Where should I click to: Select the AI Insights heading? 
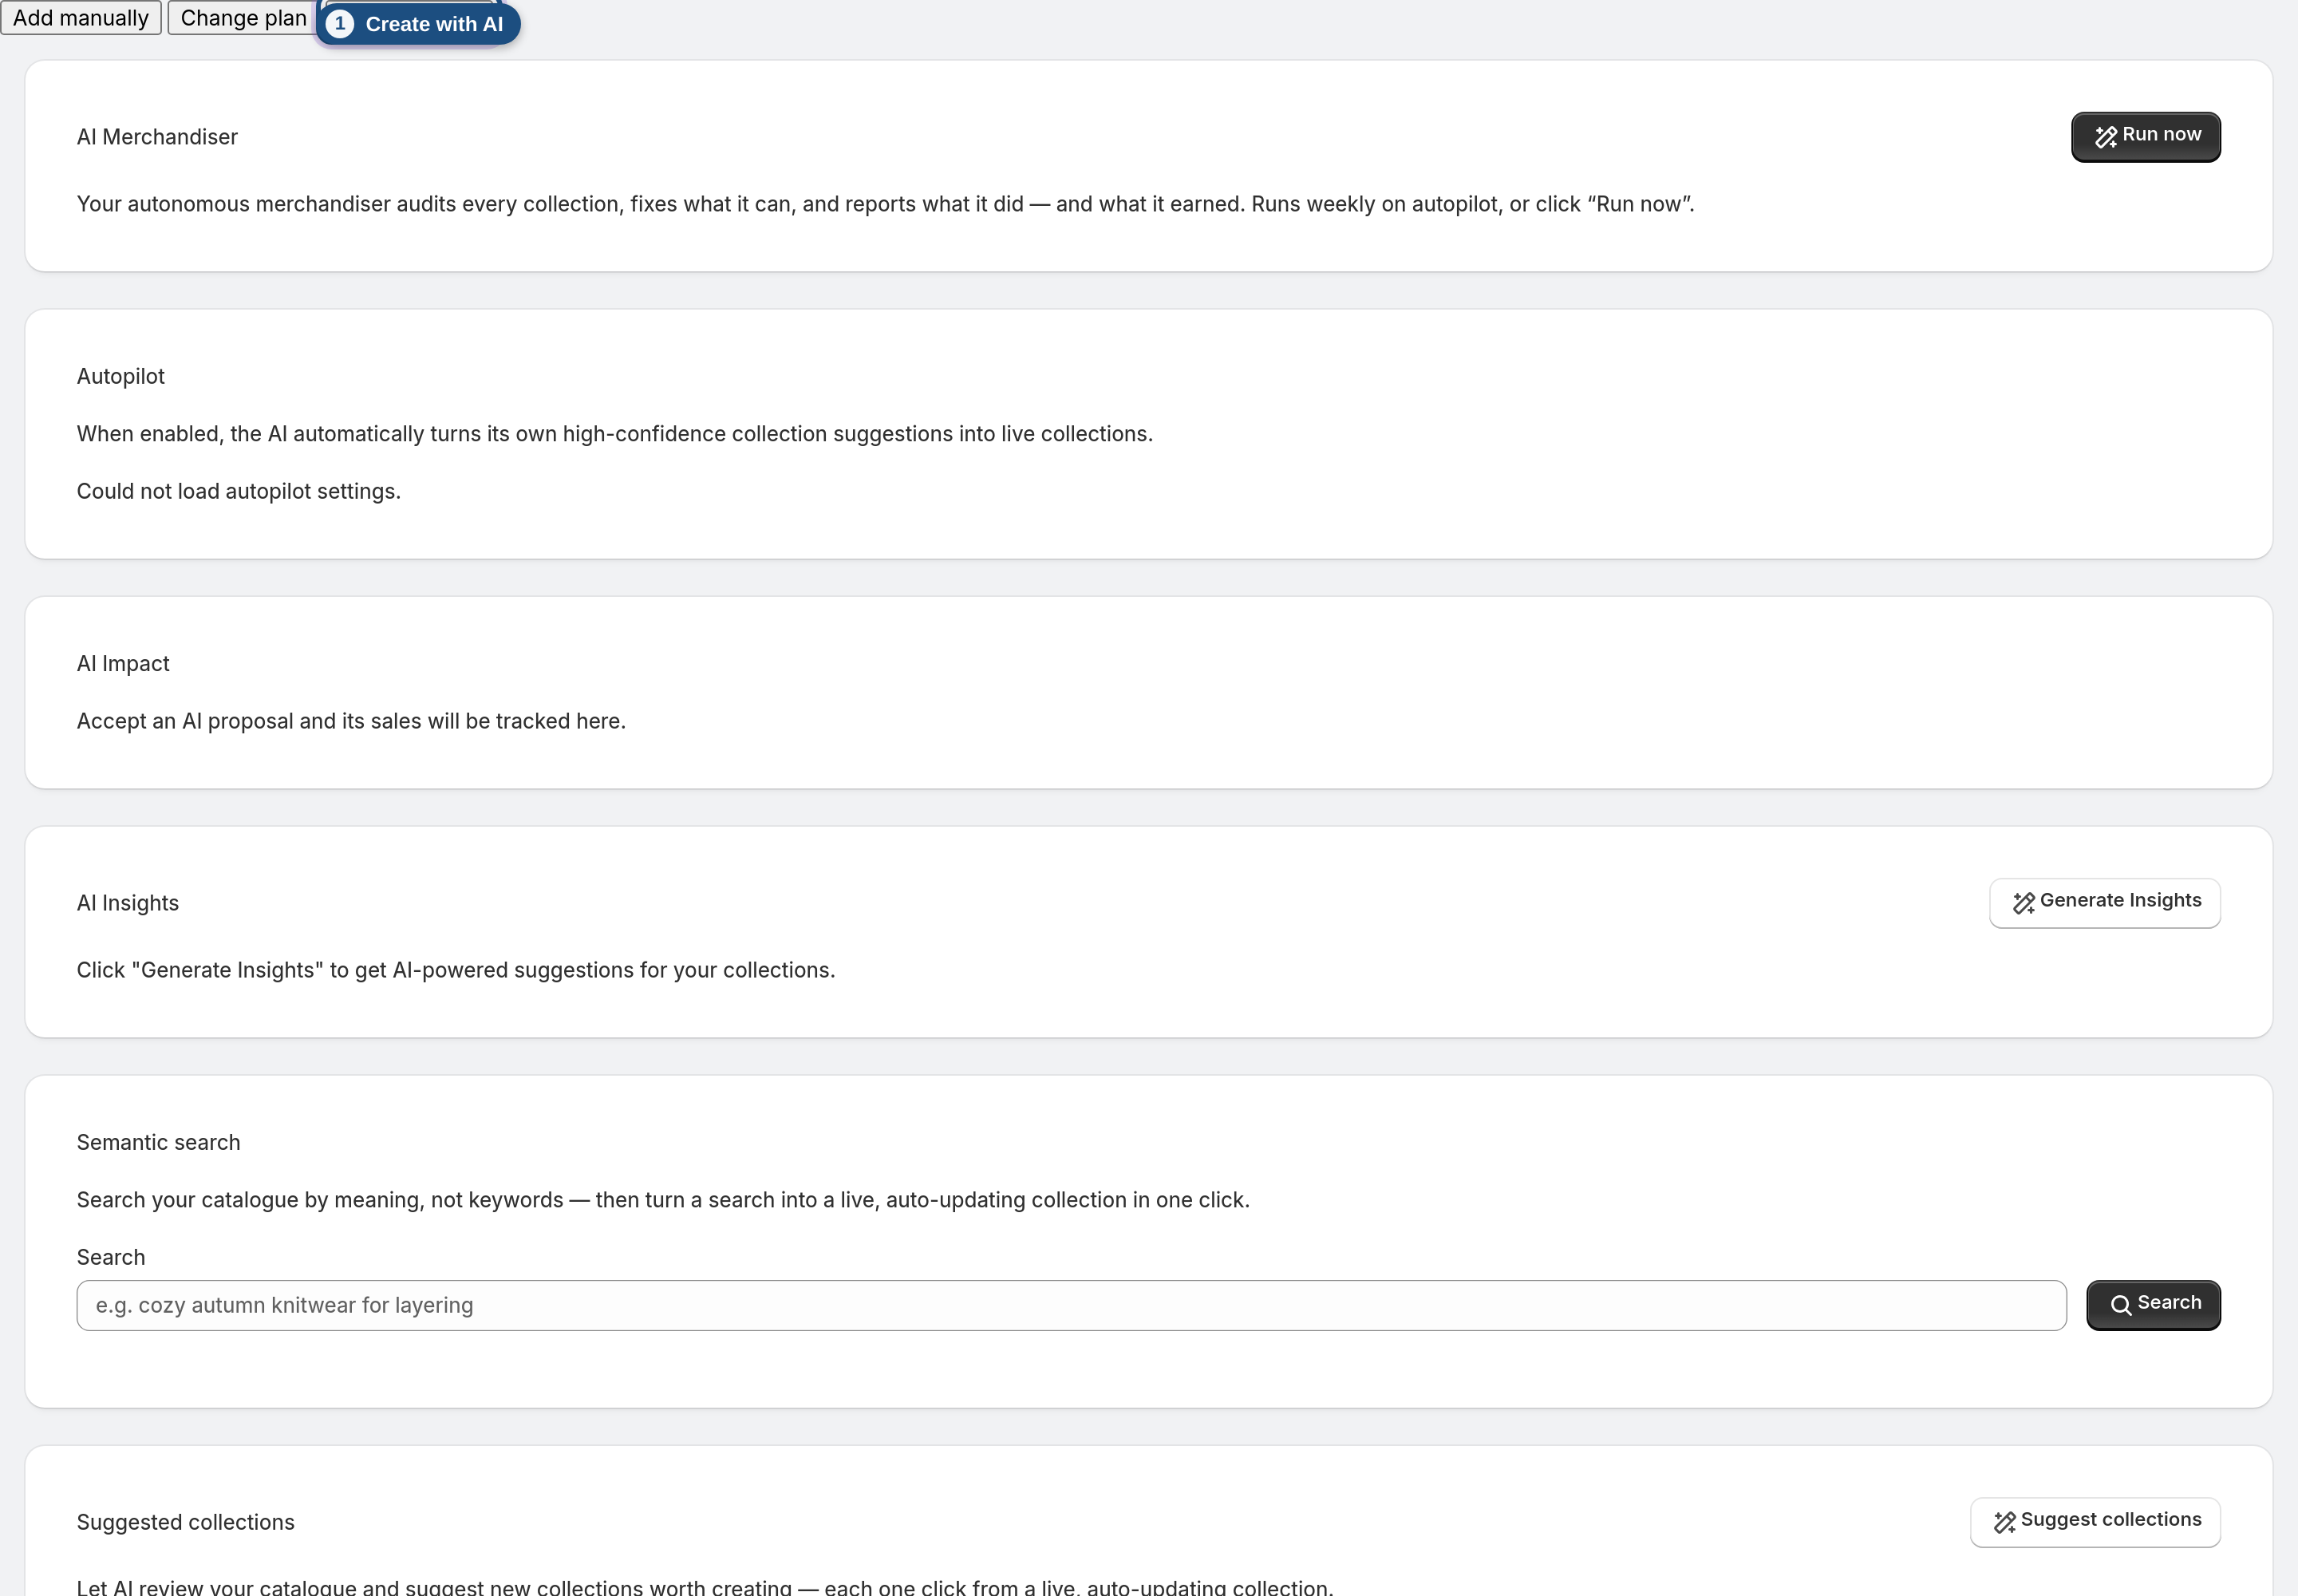coord(128,903)
